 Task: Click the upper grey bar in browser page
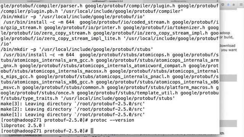[x=228, y=78]
